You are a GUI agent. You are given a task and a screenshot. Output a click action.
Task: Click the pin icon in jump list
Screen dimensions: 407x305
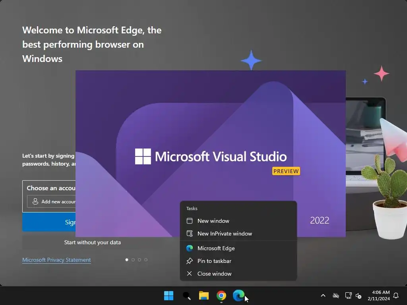[190, 261]
